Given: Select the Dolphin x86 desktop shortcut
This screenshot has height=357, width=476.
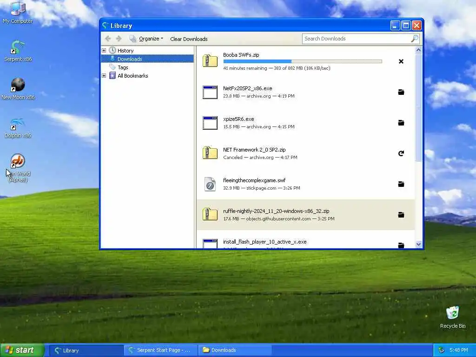Looking at the screenshot, I should pyautogui.click(x=18, y=128).
